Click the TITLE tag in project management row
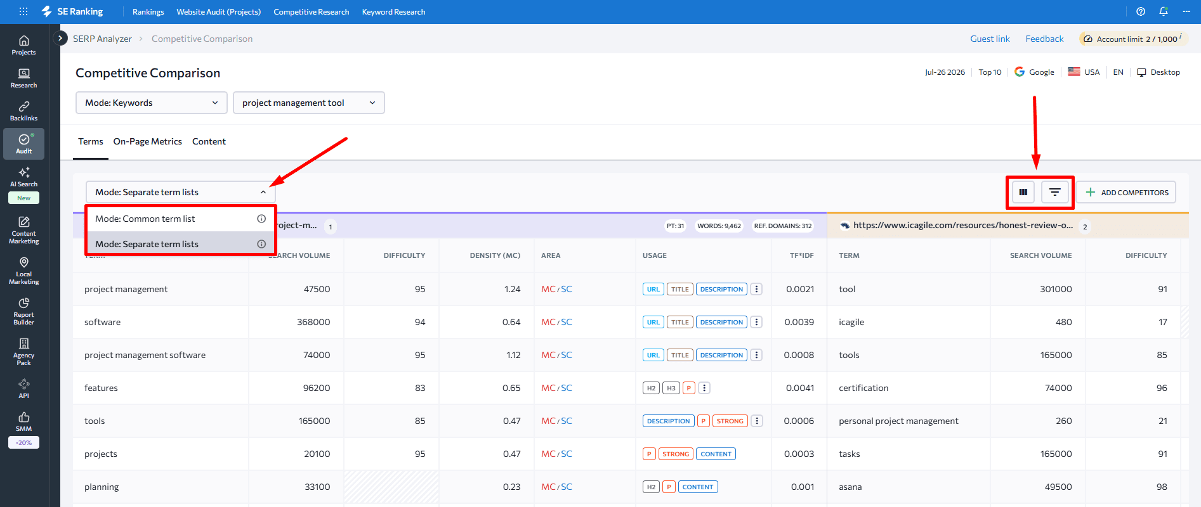The height and width of the screenshot is (507, 1201). click(x=679, y=289)
